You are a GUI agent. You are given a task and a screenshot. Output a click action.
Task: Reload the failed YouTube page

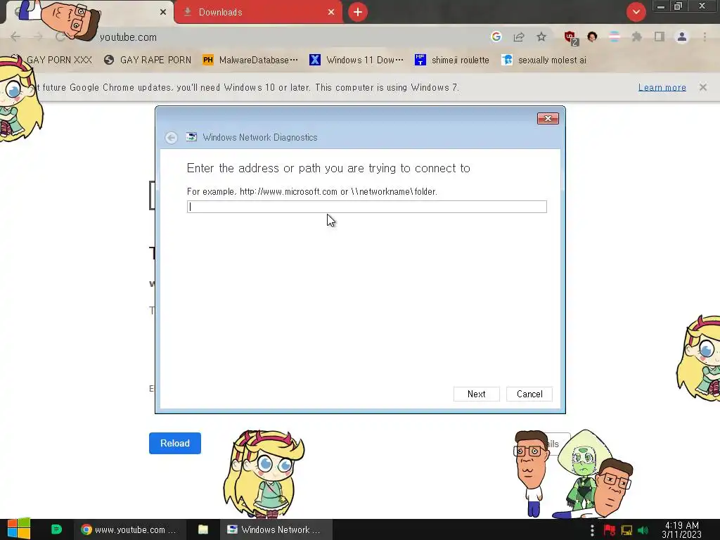[175, 443]
